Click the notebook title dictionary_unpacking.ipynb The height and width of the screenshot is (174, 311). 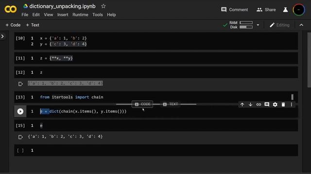(x=62, y=6)
